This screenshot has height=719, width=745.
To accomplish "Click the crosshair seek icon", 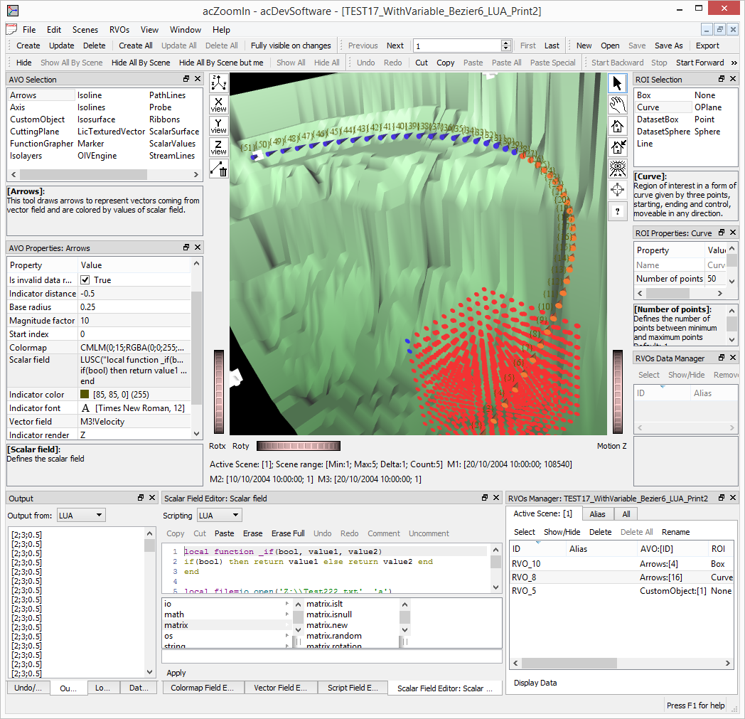I will click(618, 189).
